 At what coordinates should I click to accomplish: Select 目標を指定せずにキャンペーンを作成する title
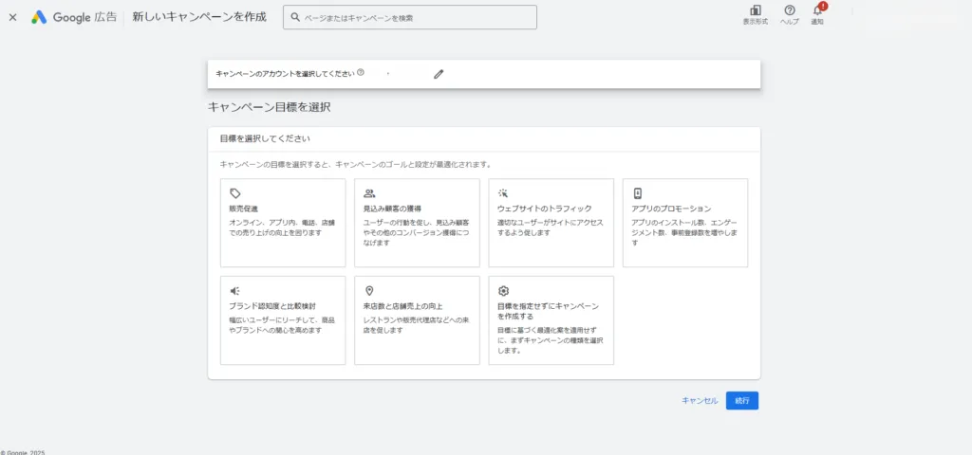point(548,311)
